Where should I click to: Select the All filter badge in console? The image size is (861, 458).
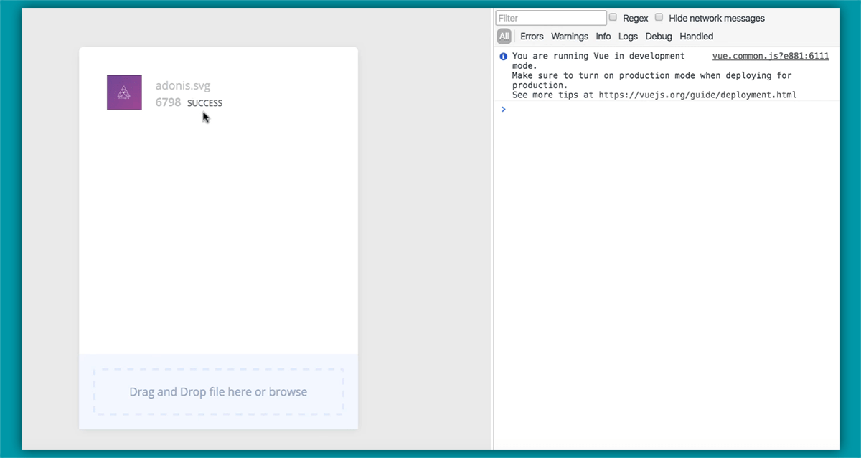point(504,36)
